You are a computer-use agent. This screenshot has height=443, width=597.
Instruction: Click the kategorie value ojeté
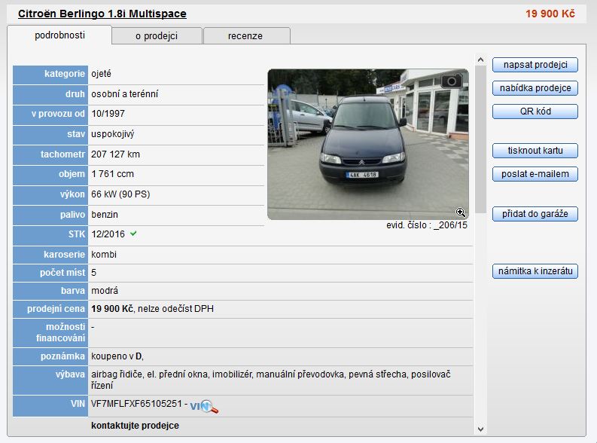[101, 74]
